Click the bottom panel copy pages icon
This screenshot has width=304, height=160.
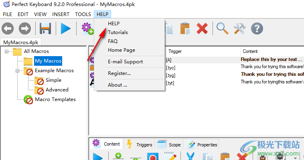(x=208, y=156)
